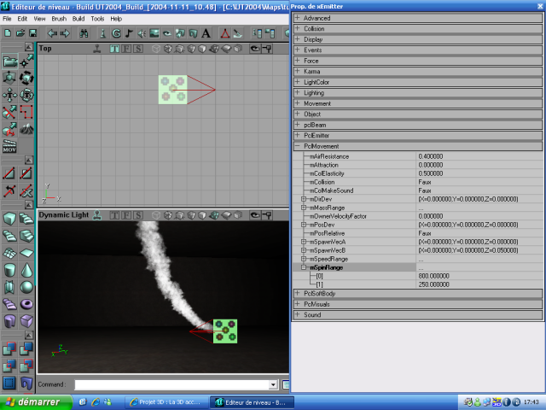Expand the mSpawnVecA property
This screenshot has height=410, width=546.
pos(304,242)
